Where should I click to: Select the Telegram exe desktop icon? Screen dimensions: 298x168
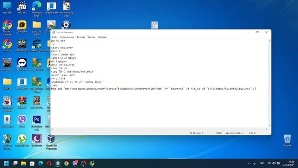coord(52,8)
